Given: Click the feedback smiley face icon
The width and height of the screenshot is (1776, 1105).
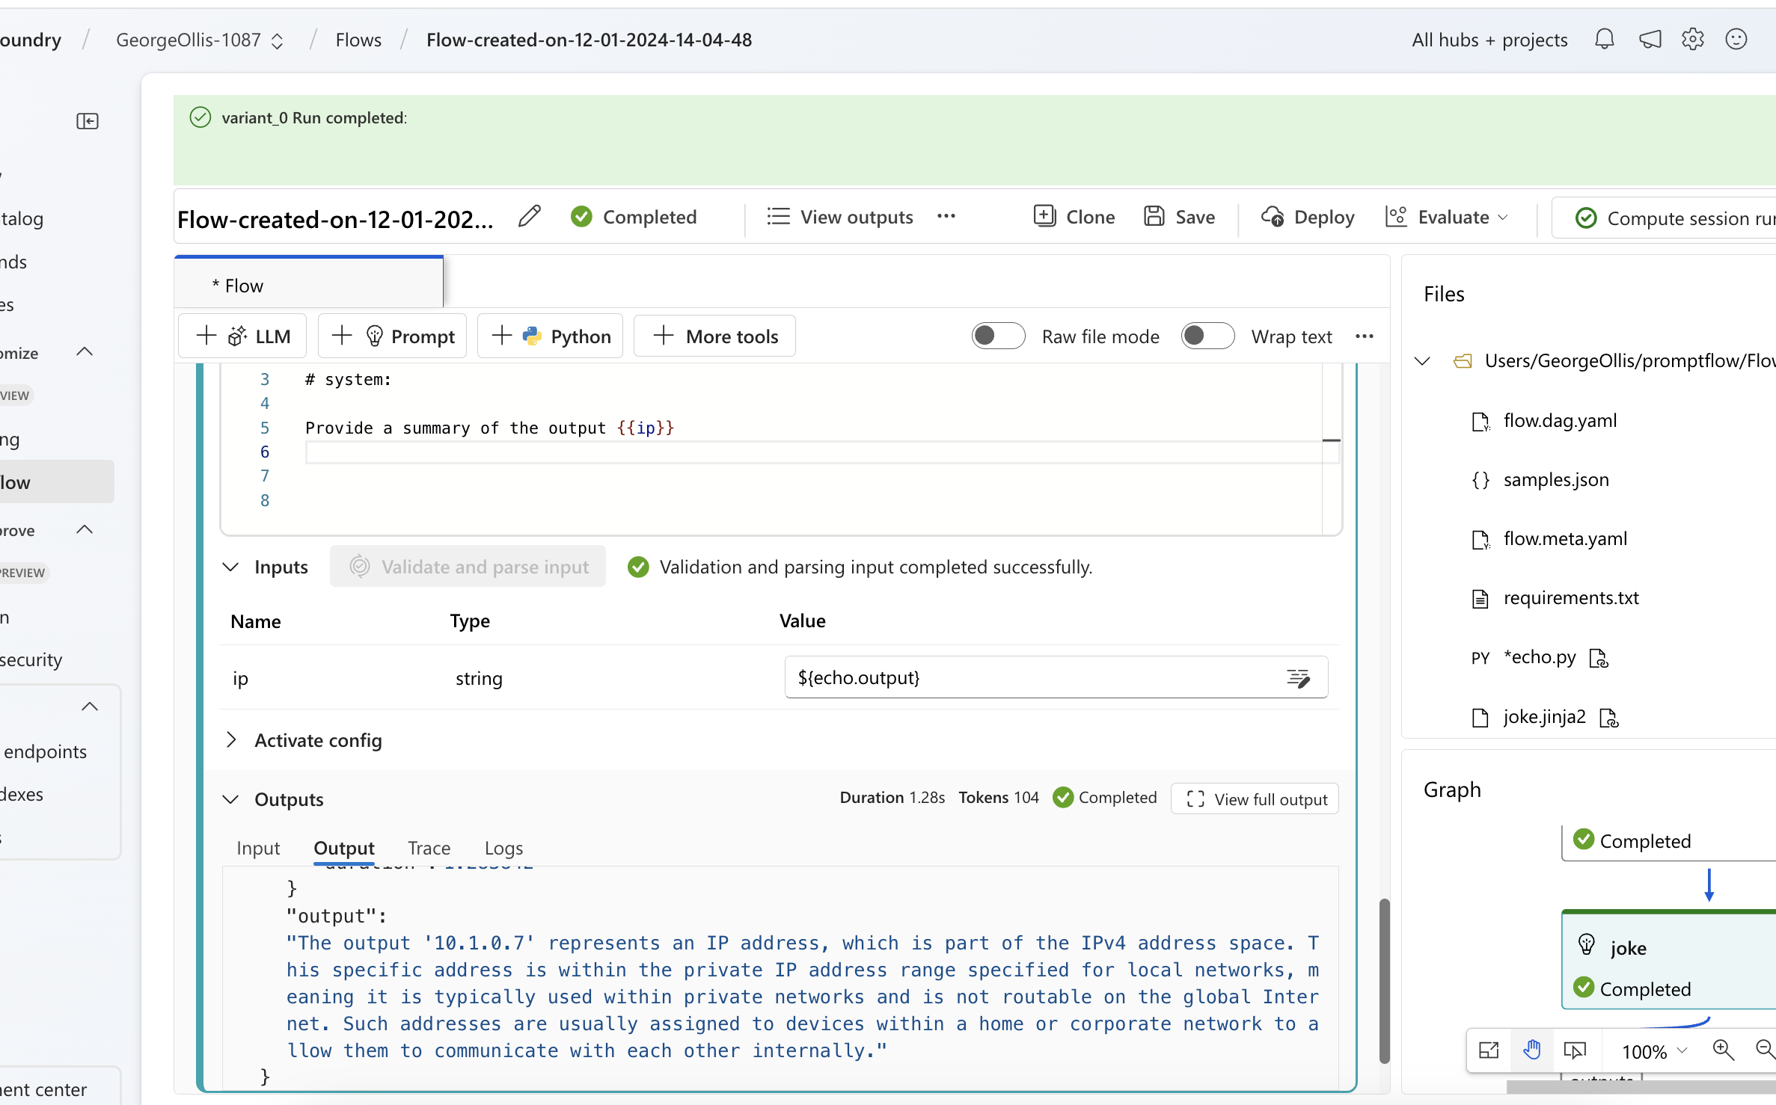Looking at the screenshot, I should click(1736, 39).
